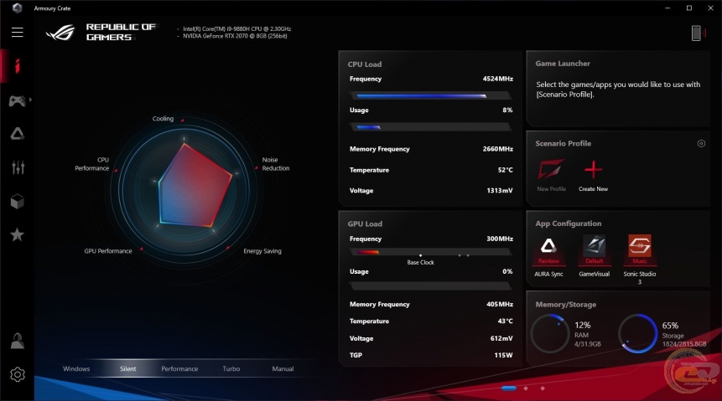Click the CPU Performance radar label
The width and height of the screenshot is (722, 401).
[x=92, y=164]
